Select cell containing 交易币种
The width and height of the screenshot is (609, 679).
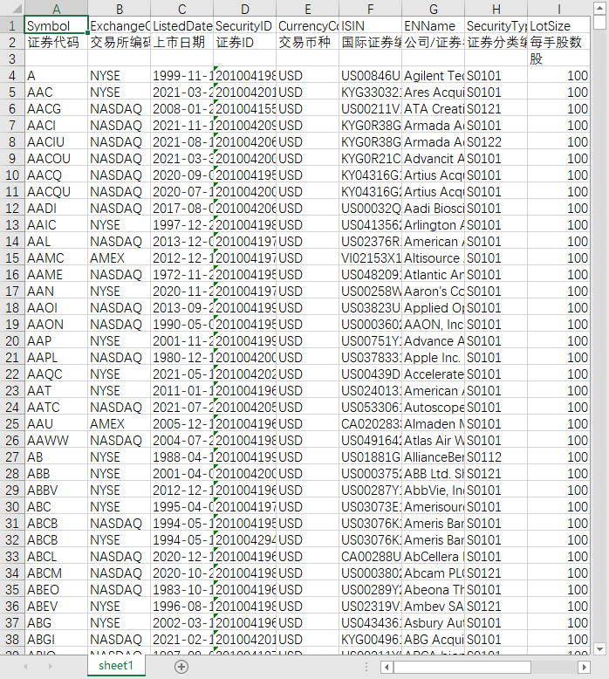(x=307, y=42)
